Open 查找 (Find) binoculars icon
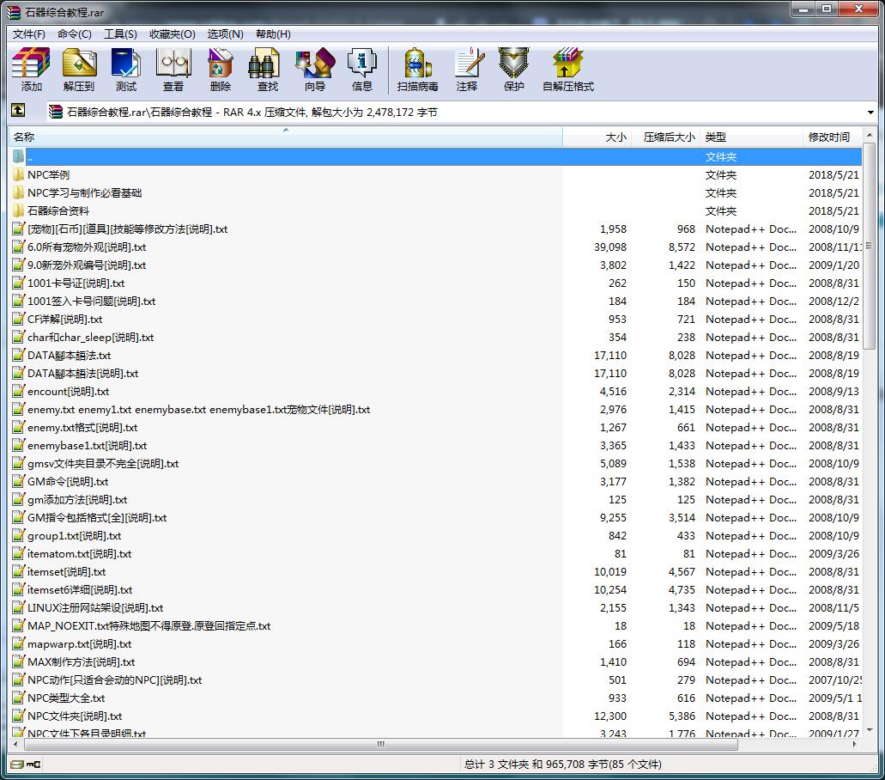This screenshot has width=885, height=780. [268, 70]
